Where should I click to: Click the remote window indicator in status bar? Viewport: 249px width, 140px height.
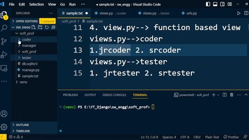3,137
